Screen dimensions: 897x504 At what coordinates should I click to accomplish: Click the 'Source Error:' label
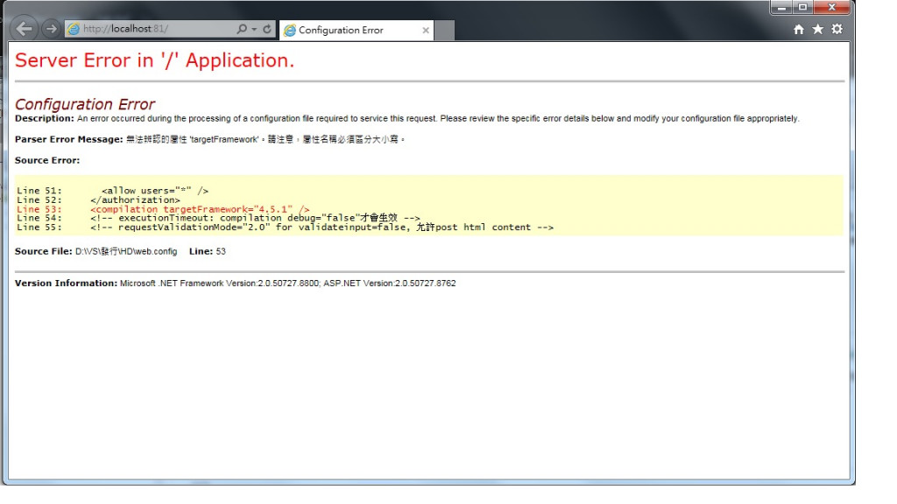pos(47,161)
